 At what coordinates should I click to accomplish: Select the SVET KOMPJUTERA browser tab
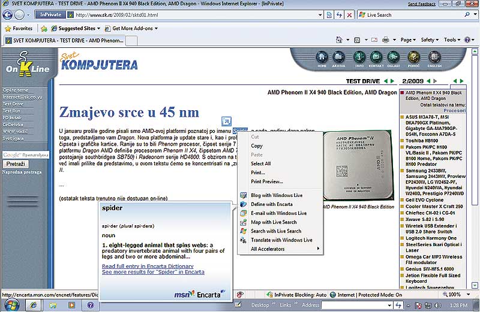click(x=65, y=40)
